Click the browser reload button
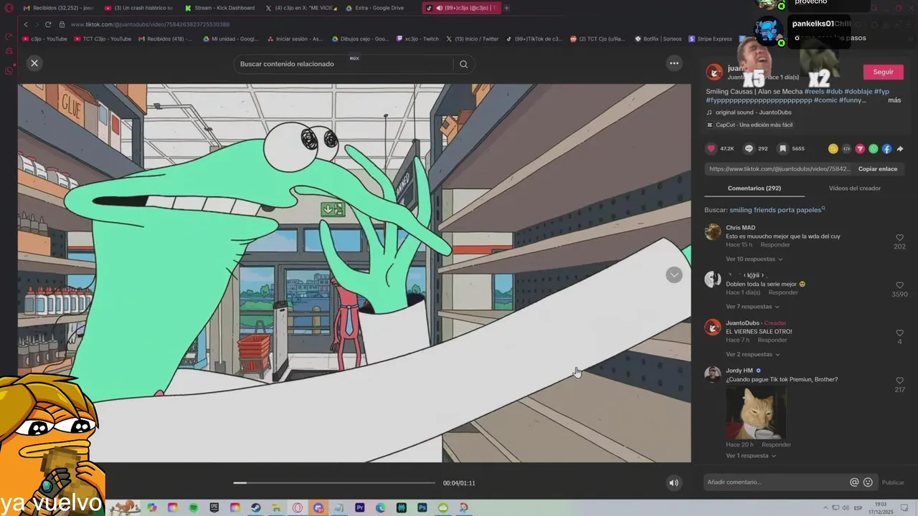The image size is (918, 516). click(x=49, y=24)
